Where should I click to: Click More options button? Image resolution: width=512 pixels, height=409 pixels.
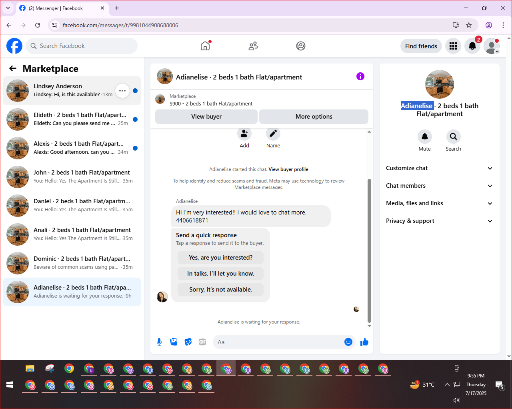click(x=314, y=117)
